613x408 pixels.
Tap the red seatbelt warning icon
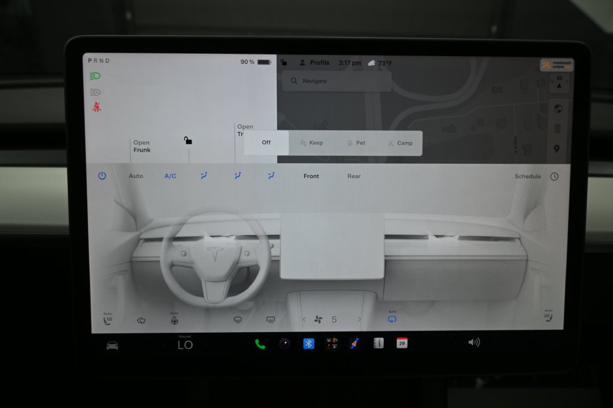96,107
